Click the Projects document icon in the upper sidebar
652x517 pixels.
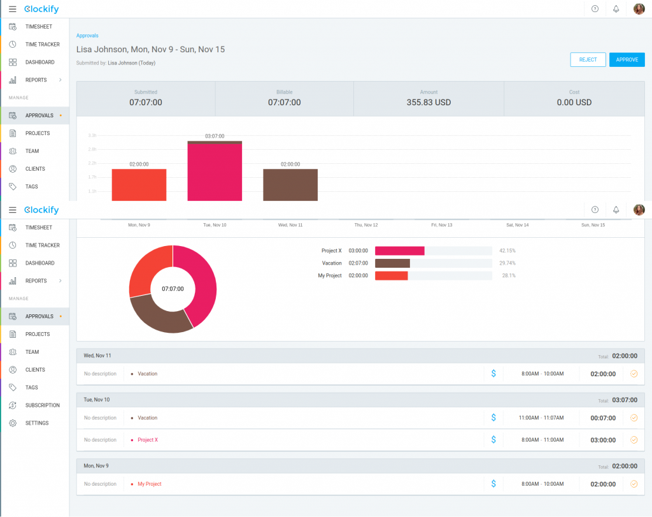coord(13,133)
